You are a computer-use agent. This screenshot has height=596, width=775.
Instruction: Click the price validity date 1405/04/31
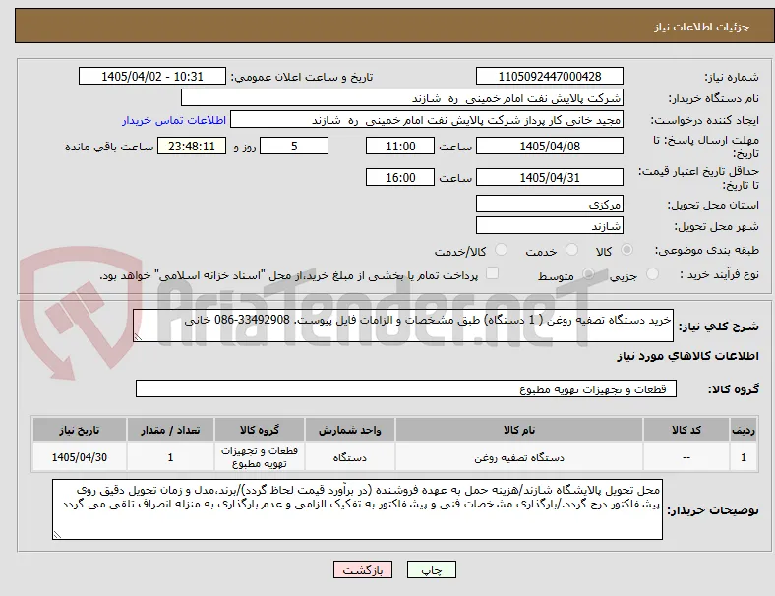pyautogui.click(x=549, y=177)
